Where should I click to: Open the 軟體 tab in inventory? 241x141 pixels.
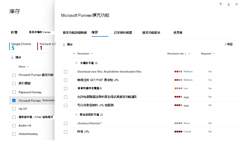click(x=14, y=32)
